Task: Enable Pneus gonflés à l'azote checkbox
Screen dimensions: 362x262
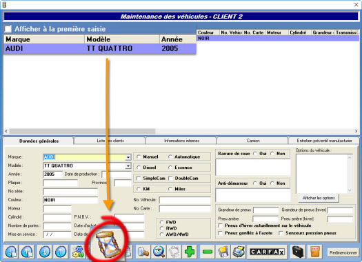Action: (x=221, y=233)
